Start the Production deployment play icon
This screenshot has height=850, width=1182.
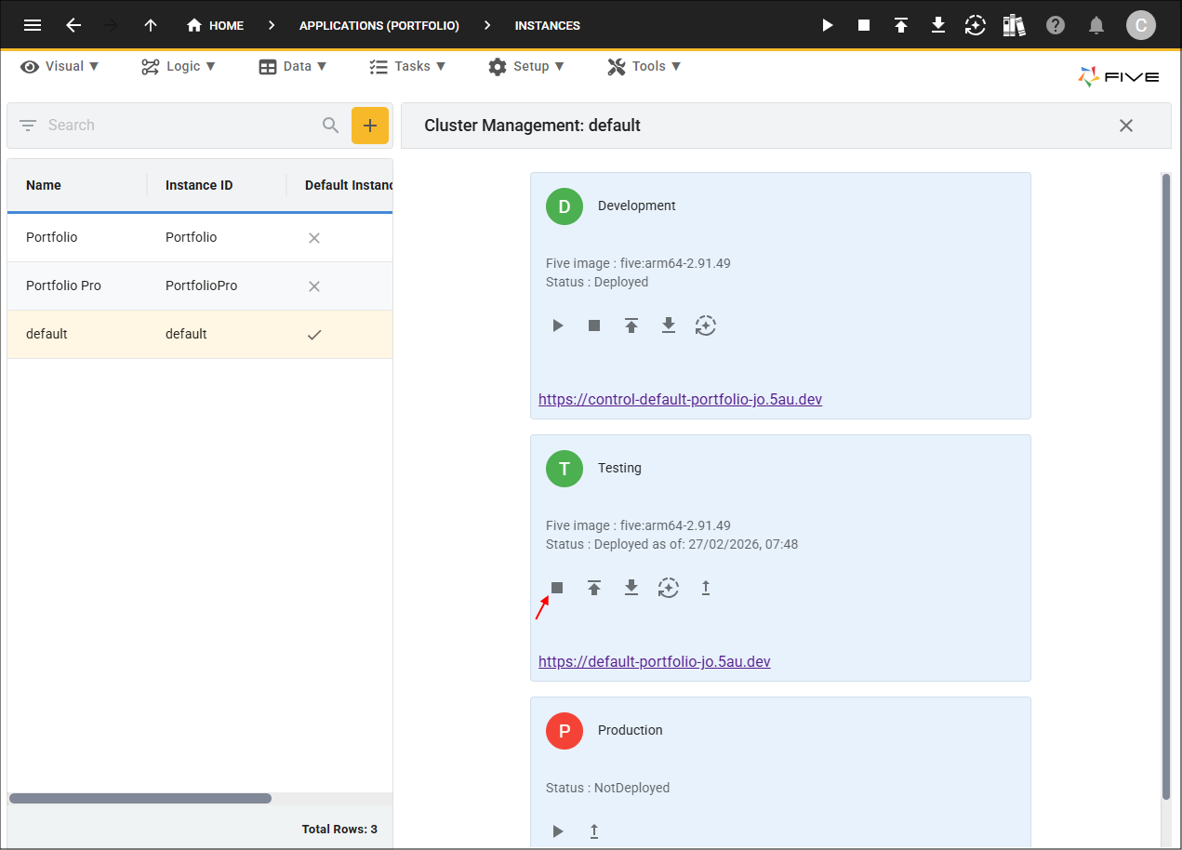point(558,831)
